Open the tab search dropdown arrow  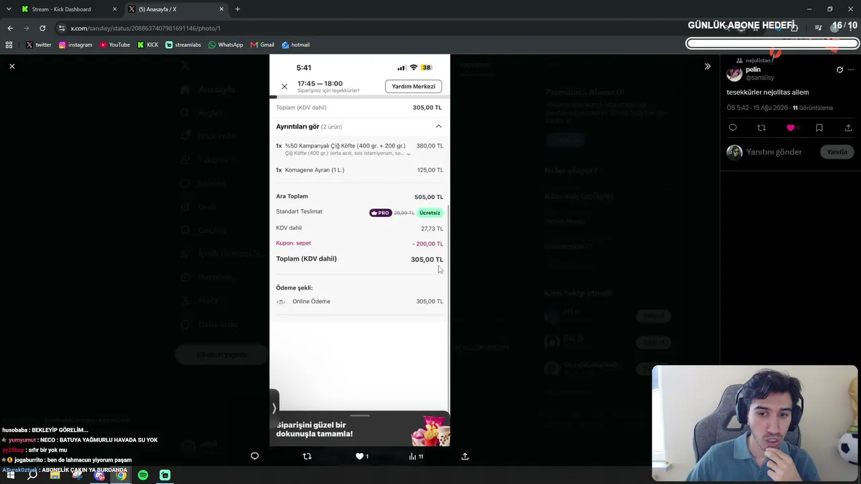[x=9, y=9]
